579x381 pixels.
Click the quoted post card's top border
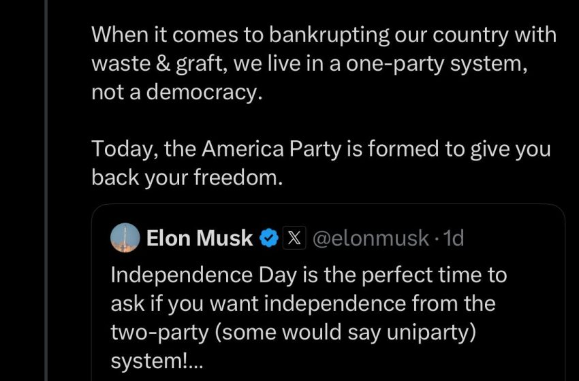click(327, 205)
